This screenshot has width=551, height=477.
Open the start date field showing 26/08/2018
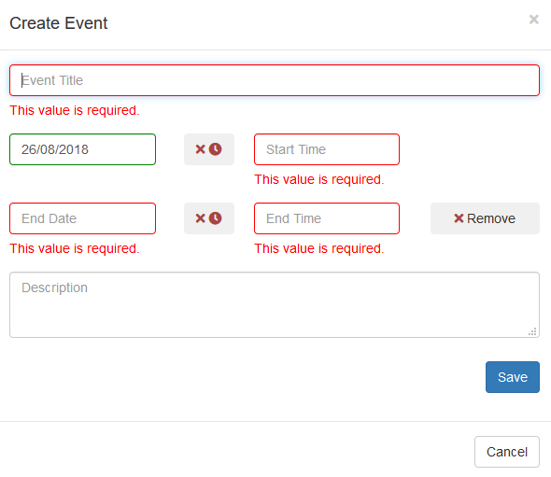tap(82, 149)
